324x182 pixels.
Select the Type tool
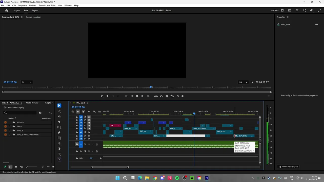59,154
